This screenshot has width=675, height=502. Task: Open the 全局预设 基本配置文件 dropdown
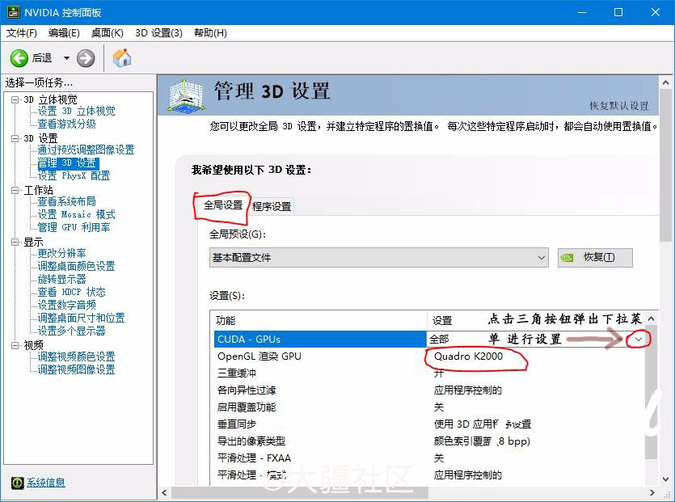click(x=379, y=257)
